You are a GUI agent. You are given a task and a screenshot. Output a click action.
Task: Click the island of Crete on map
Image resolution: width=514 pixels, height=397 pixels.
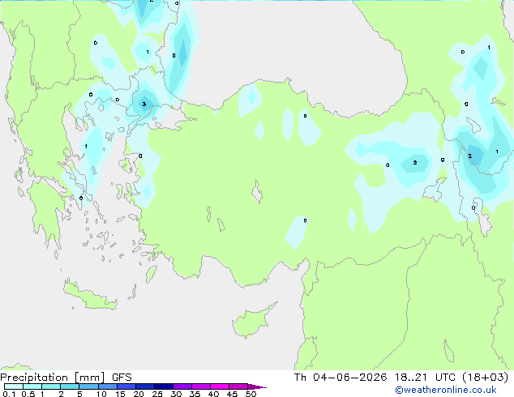pos(89,297)
